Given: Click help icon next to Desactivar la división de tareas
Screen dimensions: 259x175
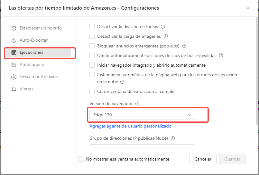Looking at the screenshot, I should click(163, 27).
